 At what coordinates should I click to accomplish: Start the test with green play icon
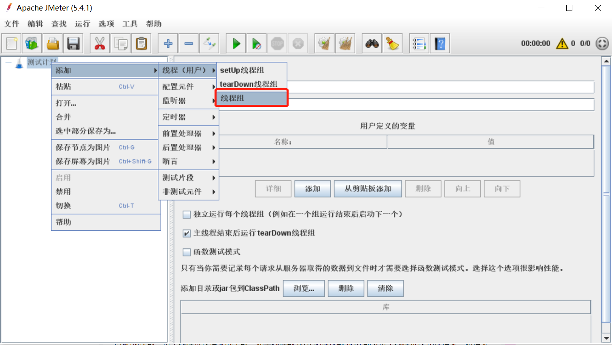pos(236,43)
